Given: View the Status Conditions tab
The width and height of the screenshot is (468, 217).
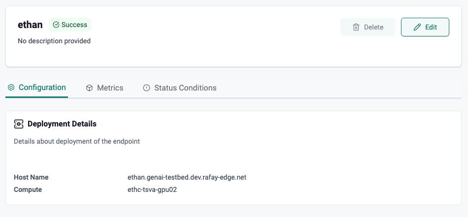Looking at the screenshot, I should click(185, 88).
